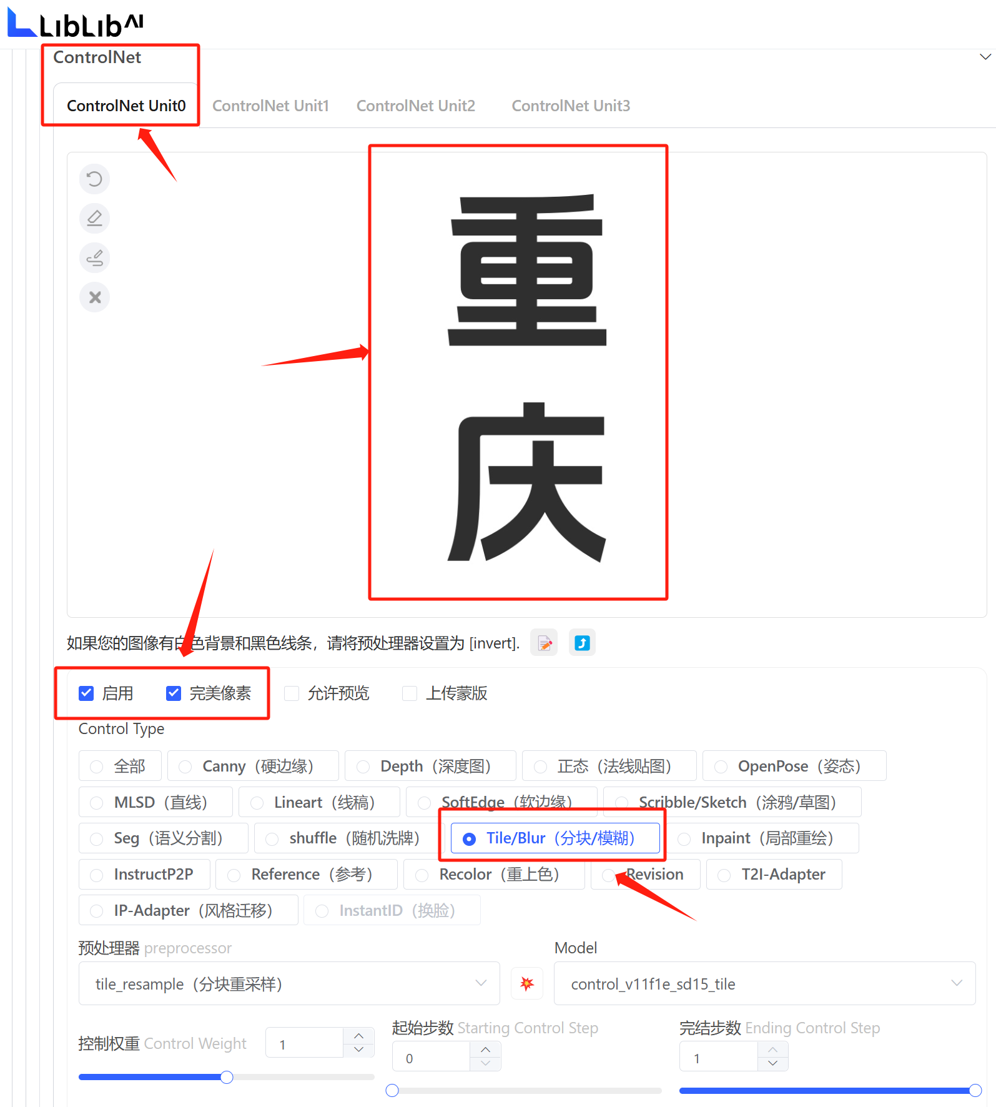Increase Control Weight with the up arrow
996x1107 pixels.
click(358, 1036)
